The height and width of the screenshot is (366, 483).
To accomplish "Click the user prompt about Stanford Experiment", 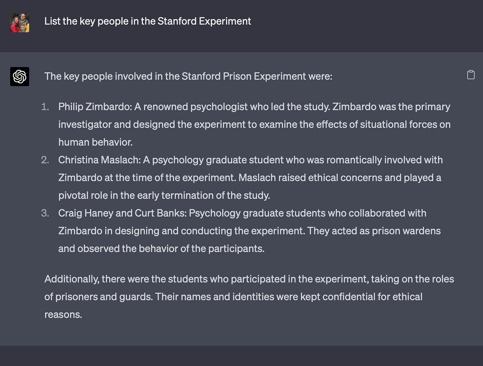I will pyautogui.click(x=148, y=21).
